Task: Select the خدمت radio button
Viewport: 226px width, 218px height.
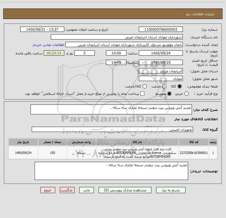Action: [164, 86]
